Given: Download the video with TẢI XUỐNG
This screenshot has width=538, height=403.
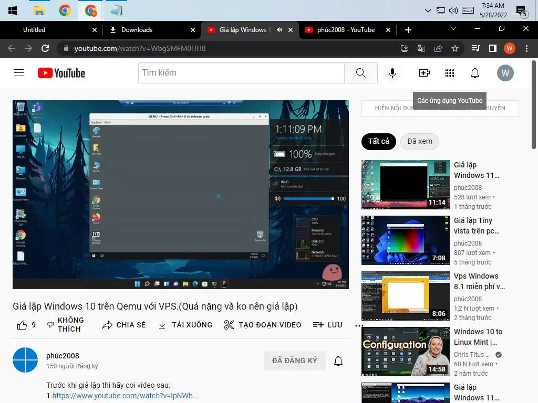Looking at the screenshot, I should click(185, 325).
